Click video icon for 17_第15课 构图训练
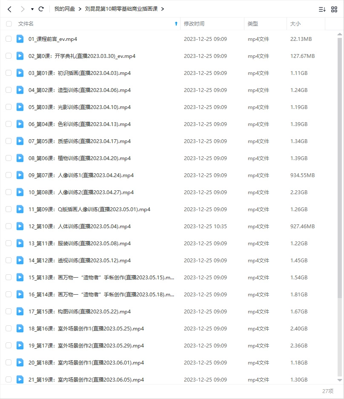This screenshot has height=399, width=344. [x=20, y=311]
